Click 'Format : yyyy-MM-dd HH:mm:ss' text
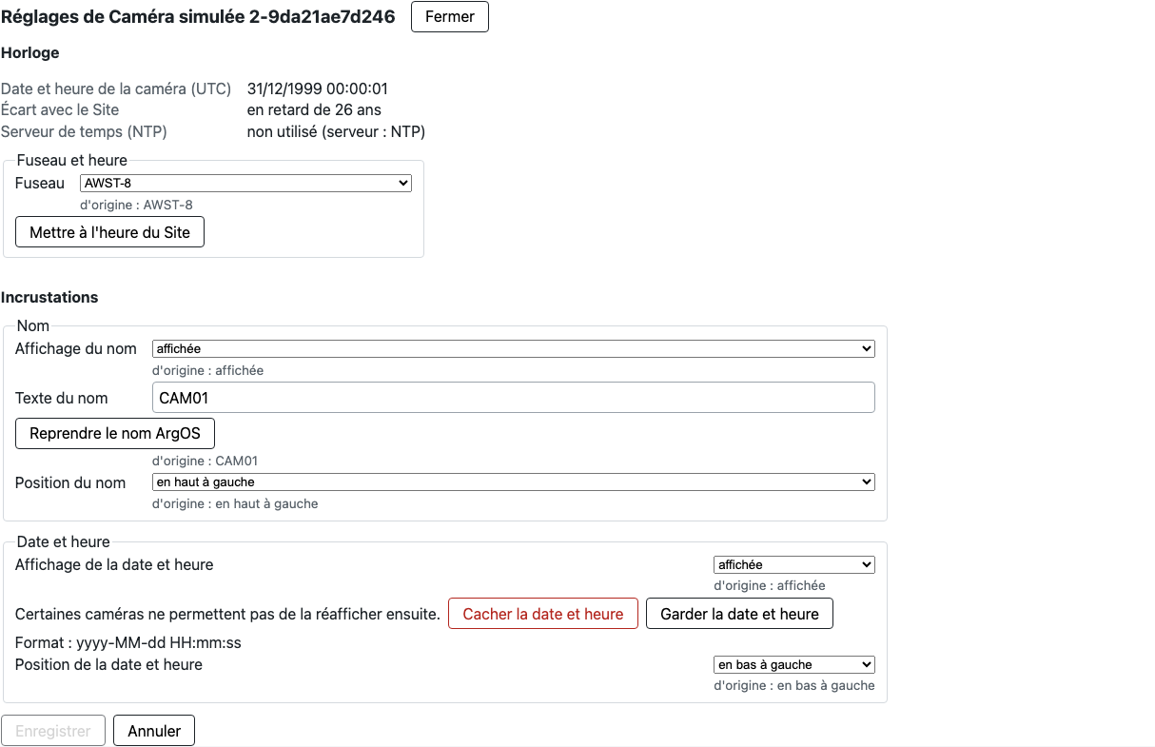Viewport: 1155px width, 747px height. pyautogui.click(x=128, y=643)
